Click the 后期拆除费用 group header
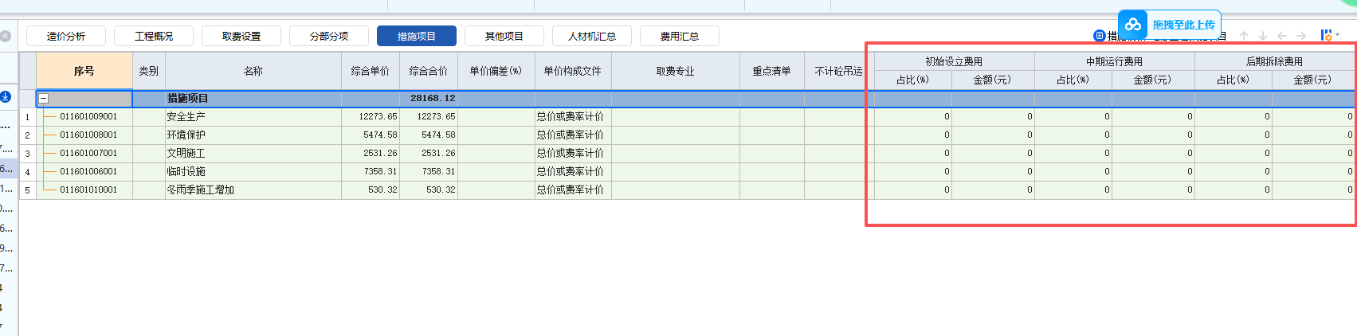The image size is (1357, 336). [x=1275, y=61]
